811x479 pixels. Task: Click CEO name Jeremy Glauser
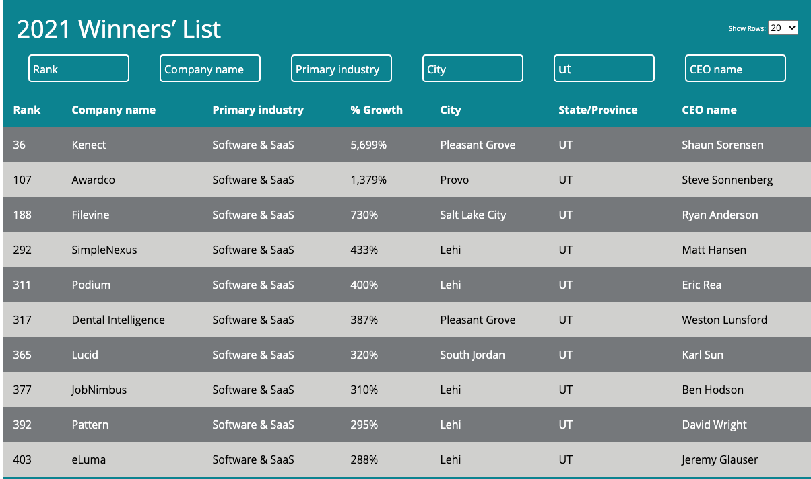[x=720, y=459]
